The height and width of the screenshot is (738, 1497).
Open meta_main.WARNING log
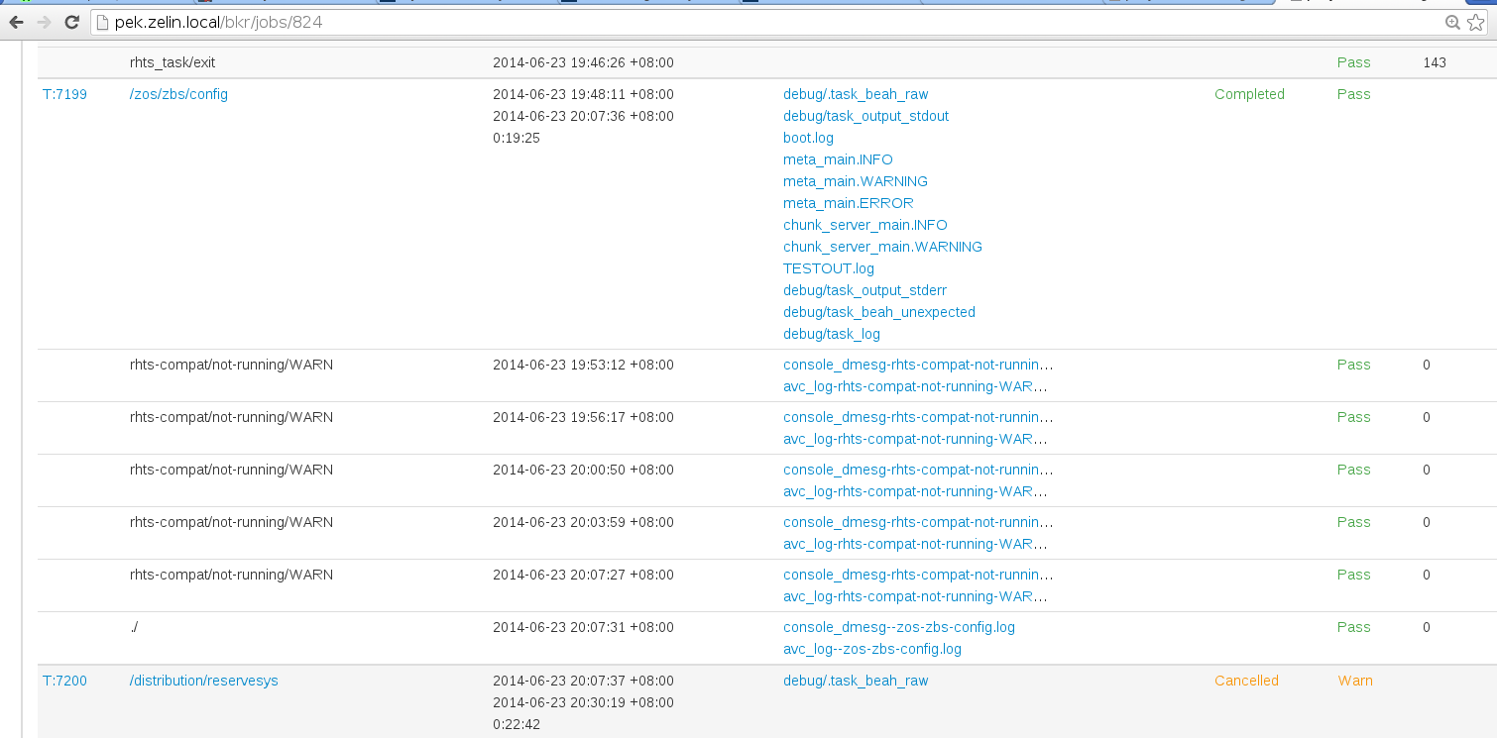(x=856, y=181)
